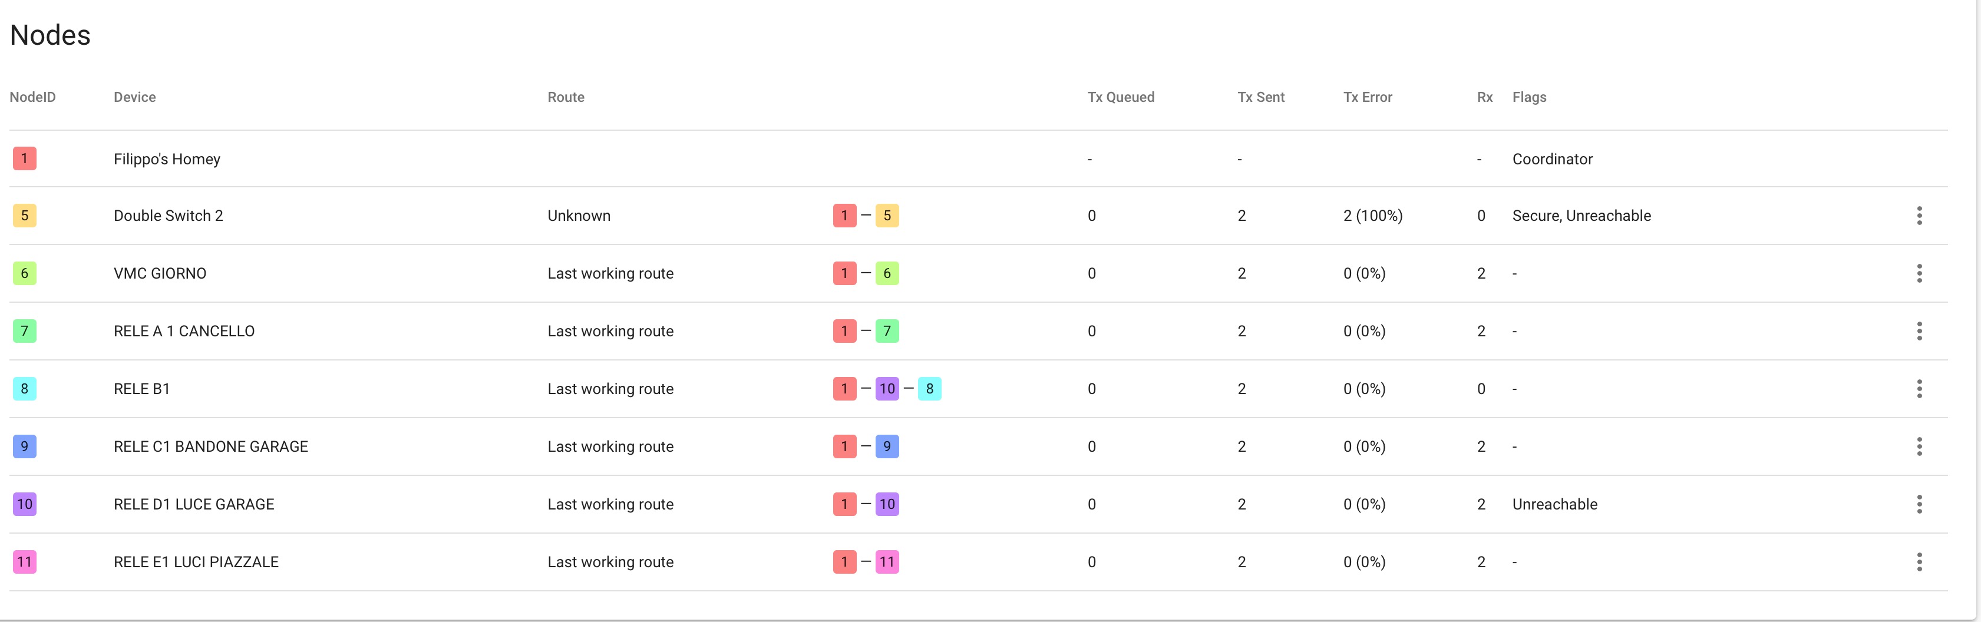
Task: Open the three-dot menu for VMC GIORNO
Action: pyautogui.click(x=1919, y=274)
